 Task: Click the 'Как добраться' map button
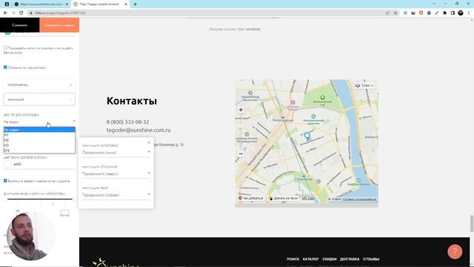pos(251,198)
